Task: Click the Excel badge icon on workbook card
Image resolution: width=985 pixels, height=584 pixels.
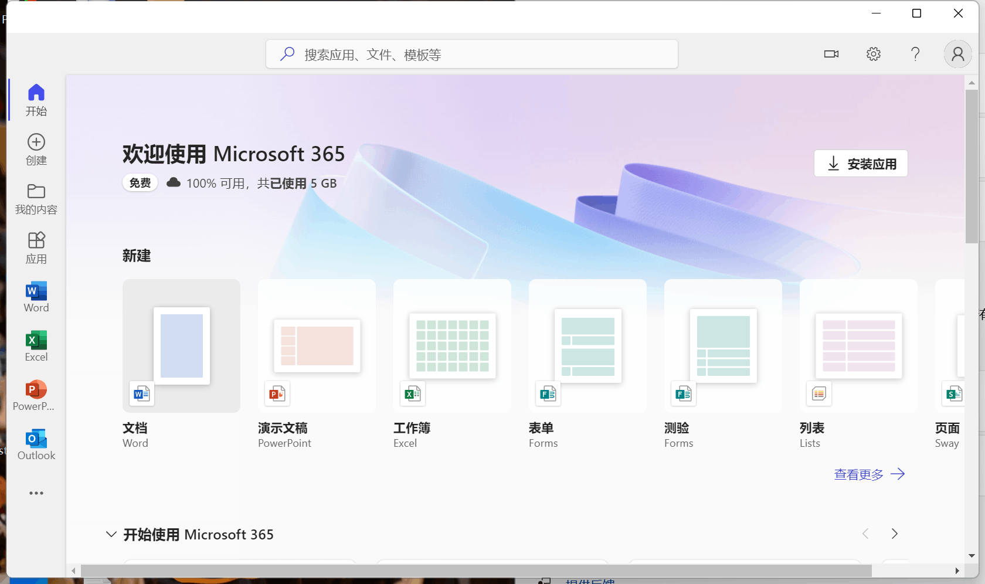Action: [x=412, y=394]
